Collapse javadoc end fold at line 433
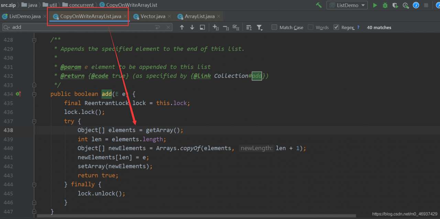 coord(34,85)
